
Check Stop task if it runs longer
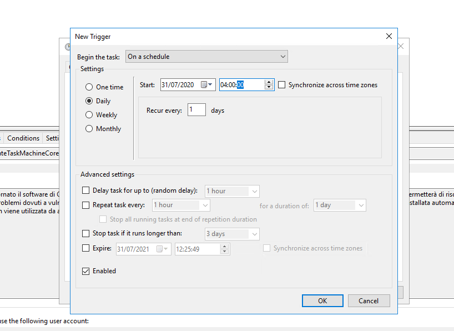tap(85, 234)
